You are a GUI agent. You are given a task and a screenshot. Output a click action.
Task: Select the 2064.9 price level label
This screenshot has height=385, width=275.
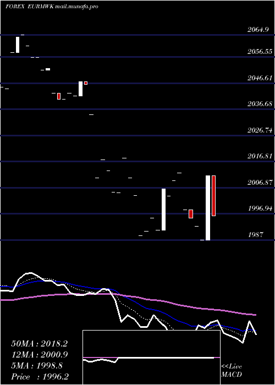258,30
